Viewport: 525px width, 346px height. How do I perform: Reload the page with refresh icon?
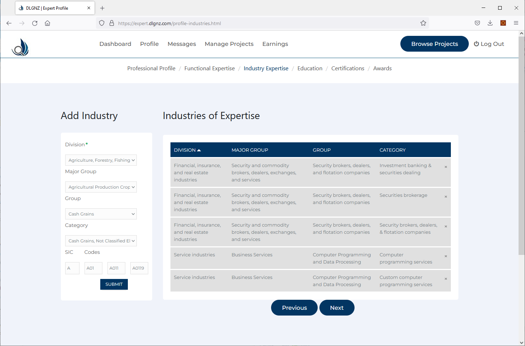[x=35, y=23]
